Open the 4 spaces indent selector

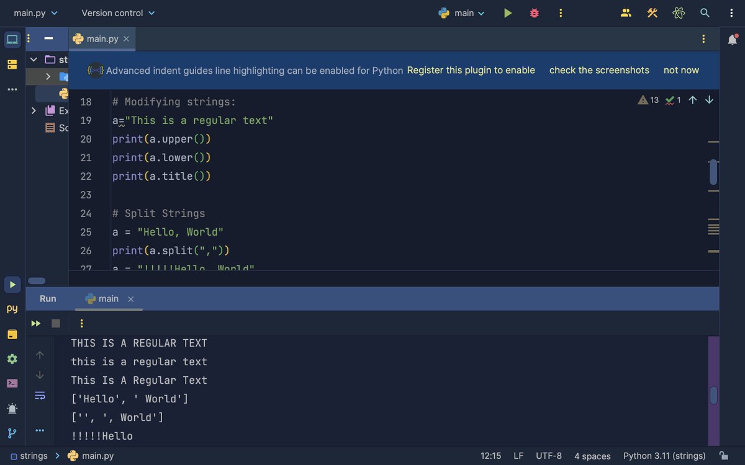click(592, 456)
